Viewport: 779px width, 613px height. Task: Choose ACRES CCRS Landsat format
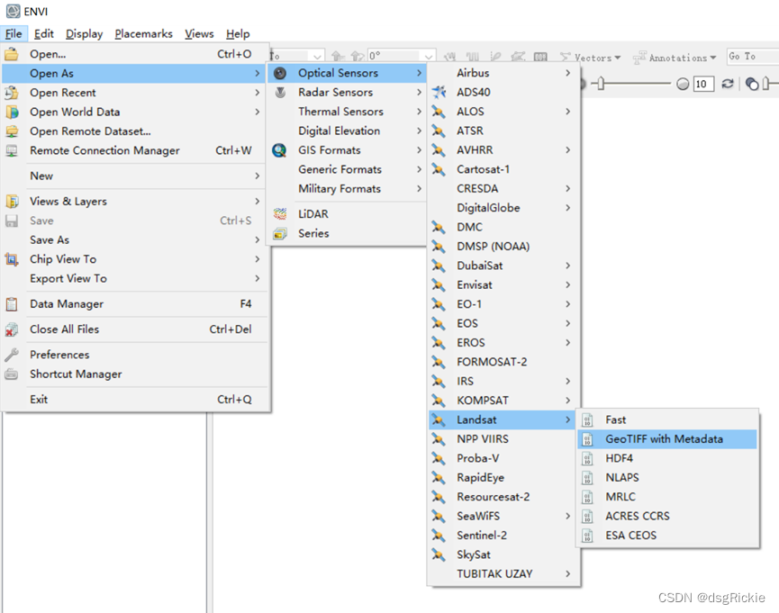coord(666,516)
